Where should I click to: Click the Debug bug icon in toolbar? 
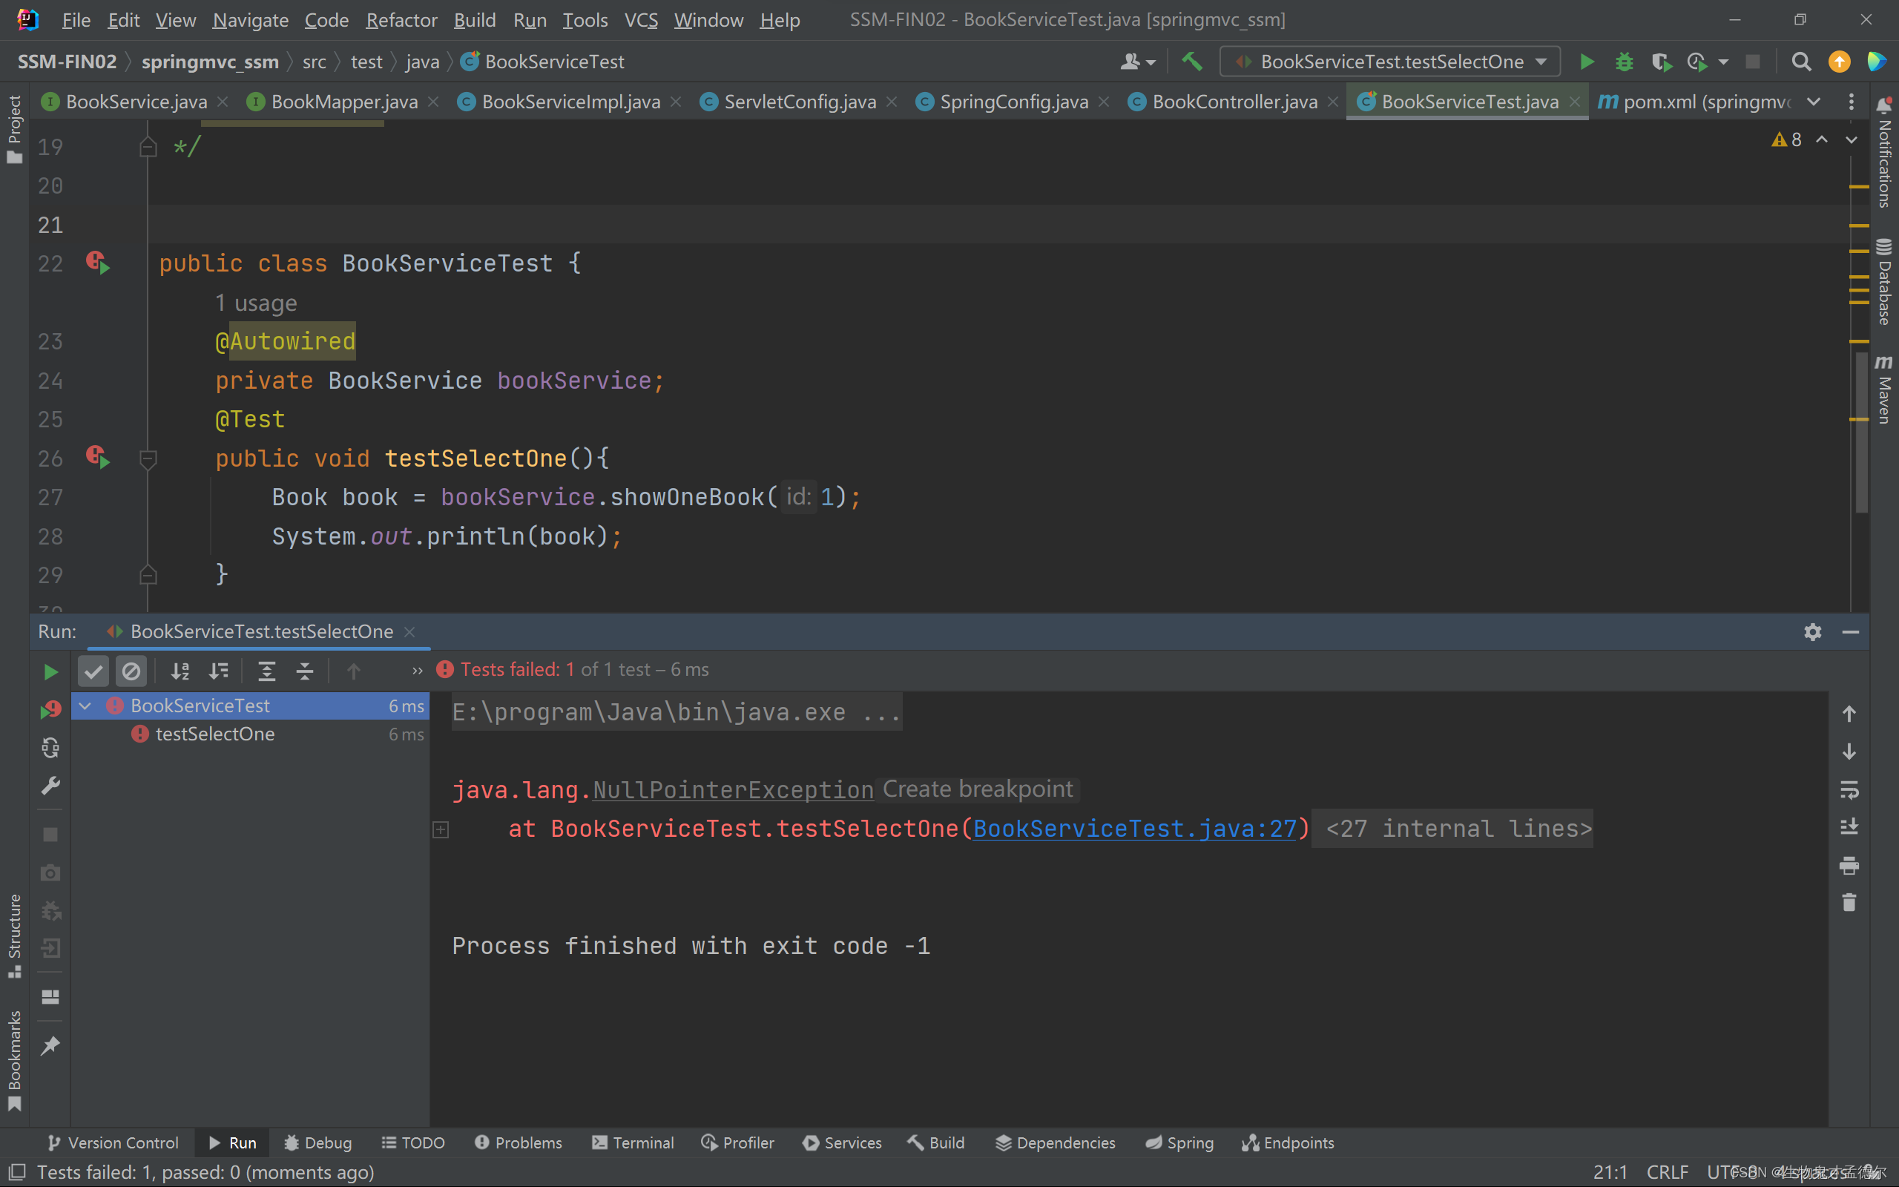tap(1624, 62)
